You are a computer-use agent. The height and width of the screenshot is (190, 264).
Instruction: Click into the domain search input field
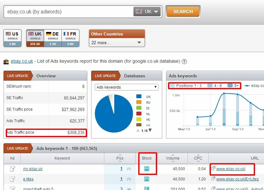[x=67, y=12]
